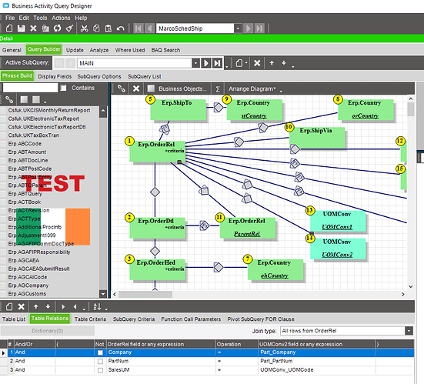Click the Cut scissors icon

point(84,28)
